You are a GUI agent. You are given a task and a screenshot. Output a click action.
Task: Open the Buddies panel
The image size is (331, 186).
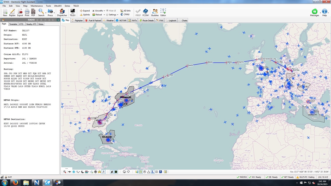pos(155,12)
